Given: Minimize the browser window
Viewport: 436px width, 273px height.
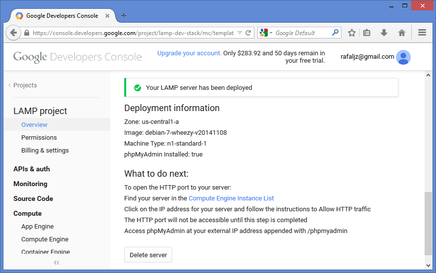Looking at the screenshot, I should [391, 6].
